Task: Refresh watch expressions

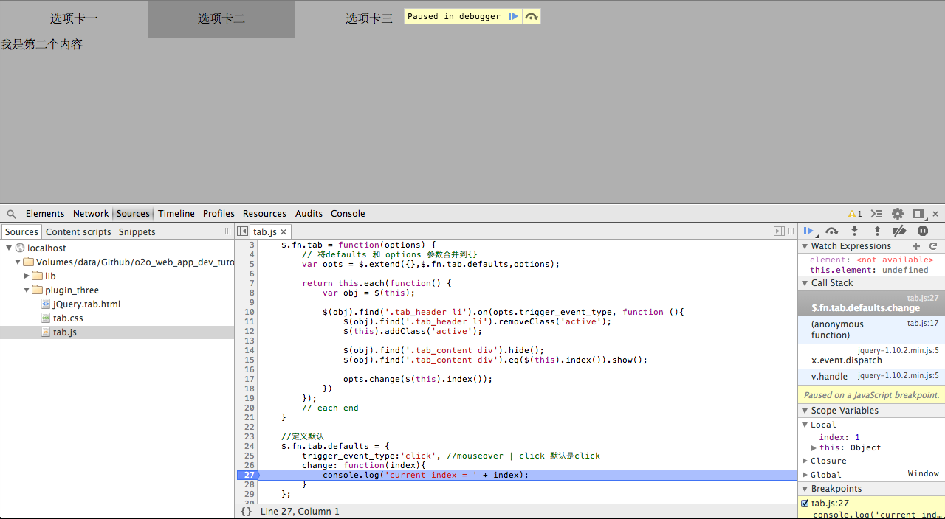Action: click(x=933, y=246)
